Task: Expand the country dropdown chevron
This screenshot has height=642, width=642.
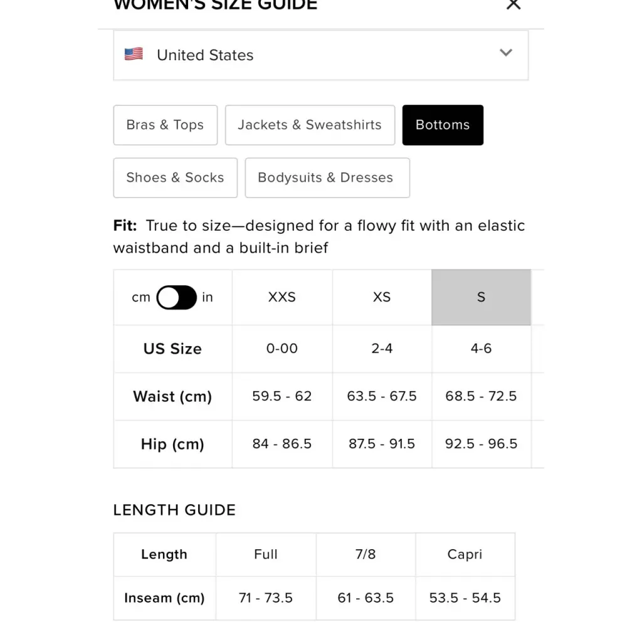Action: click(506, 53)
